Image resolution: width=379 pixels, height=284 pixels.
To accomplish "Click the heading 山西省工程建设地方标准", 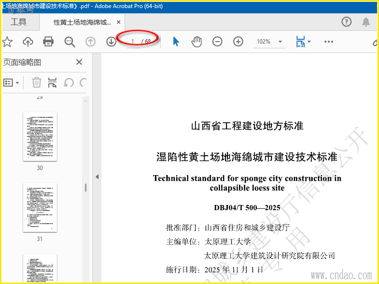I will point(247,126).
